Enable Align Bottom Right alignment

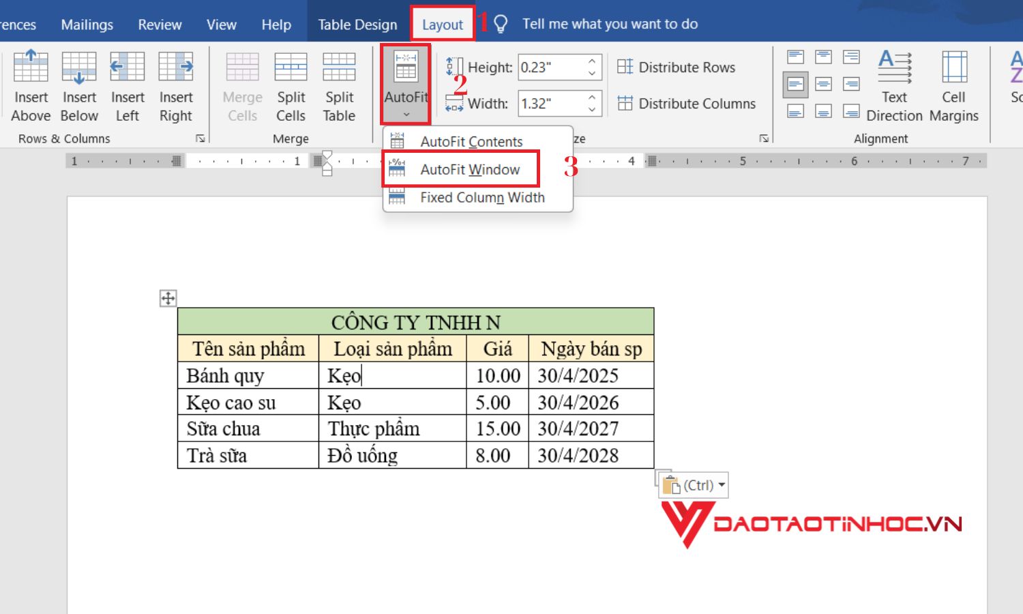pyautogui.click(x=850, y=110)
